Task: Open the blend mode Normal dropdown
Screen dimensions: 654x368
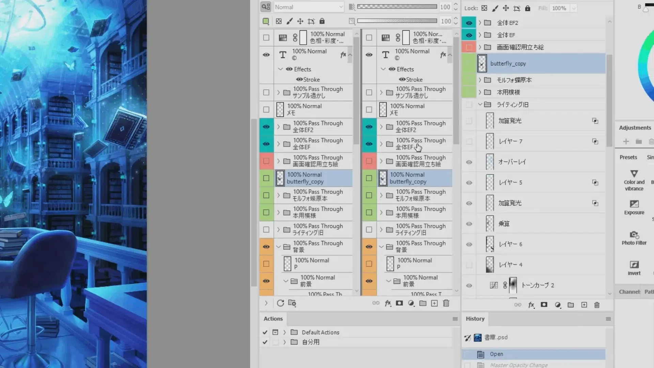Action: click(x=309, y=7)
